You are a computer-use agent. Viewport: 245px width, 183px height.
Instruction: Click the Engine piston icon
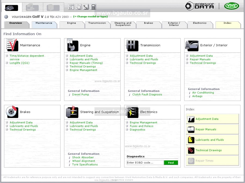point(72,45)
